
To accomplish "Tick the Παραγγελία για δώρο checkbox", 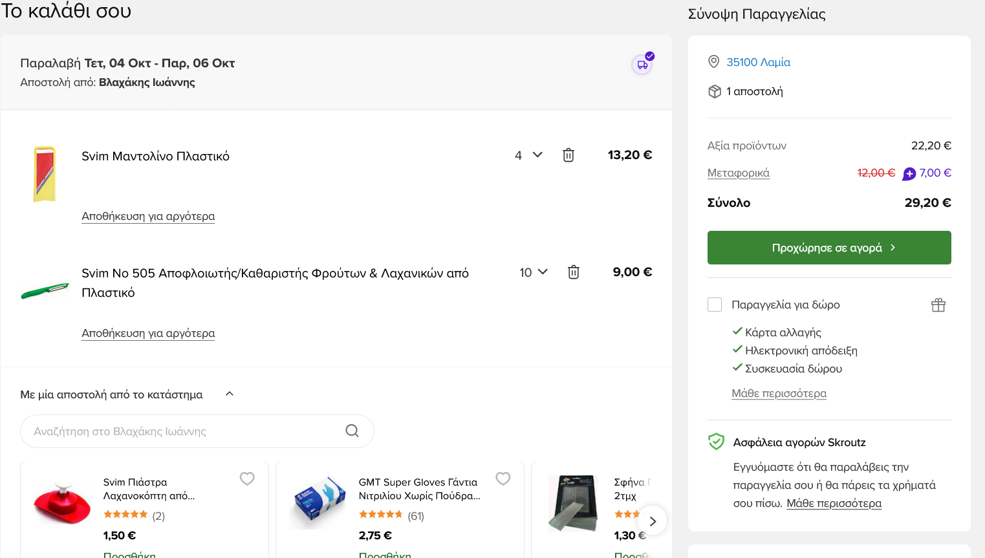I will pyautogui.click(x=715, y=305).
